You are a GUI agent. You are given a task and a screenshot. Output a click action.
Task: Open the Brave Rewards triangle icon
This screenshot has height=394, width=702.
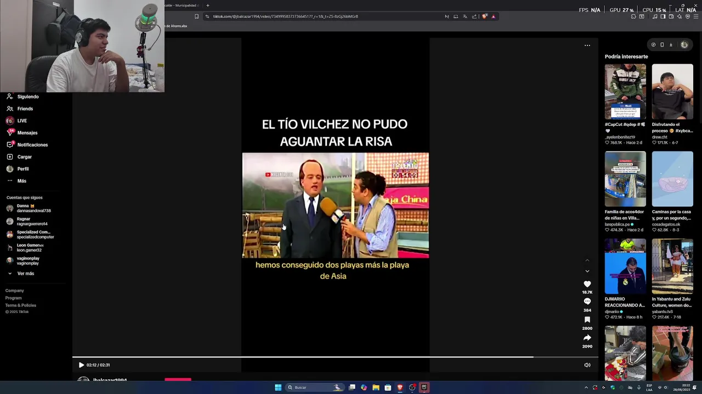493,16
